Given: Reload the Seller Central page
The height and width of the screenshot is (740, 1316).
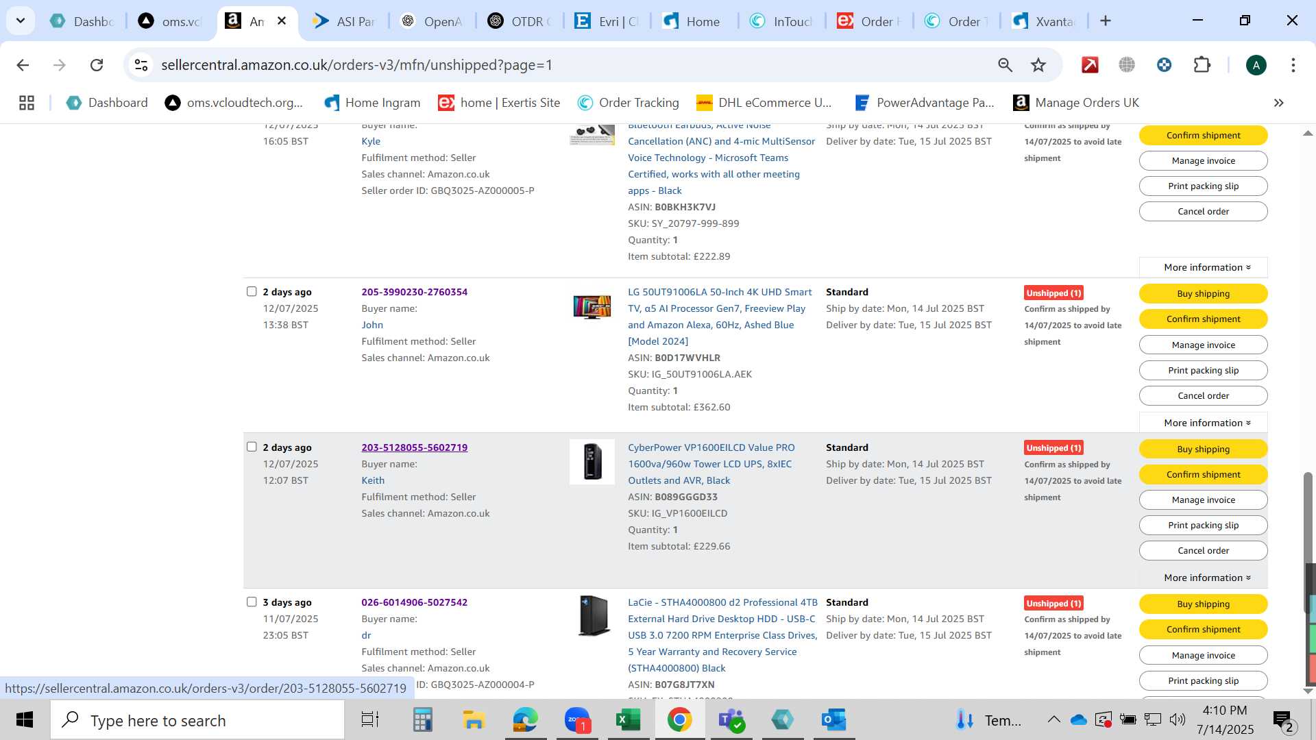Looking at the screenshot, I should click(97, 65).
